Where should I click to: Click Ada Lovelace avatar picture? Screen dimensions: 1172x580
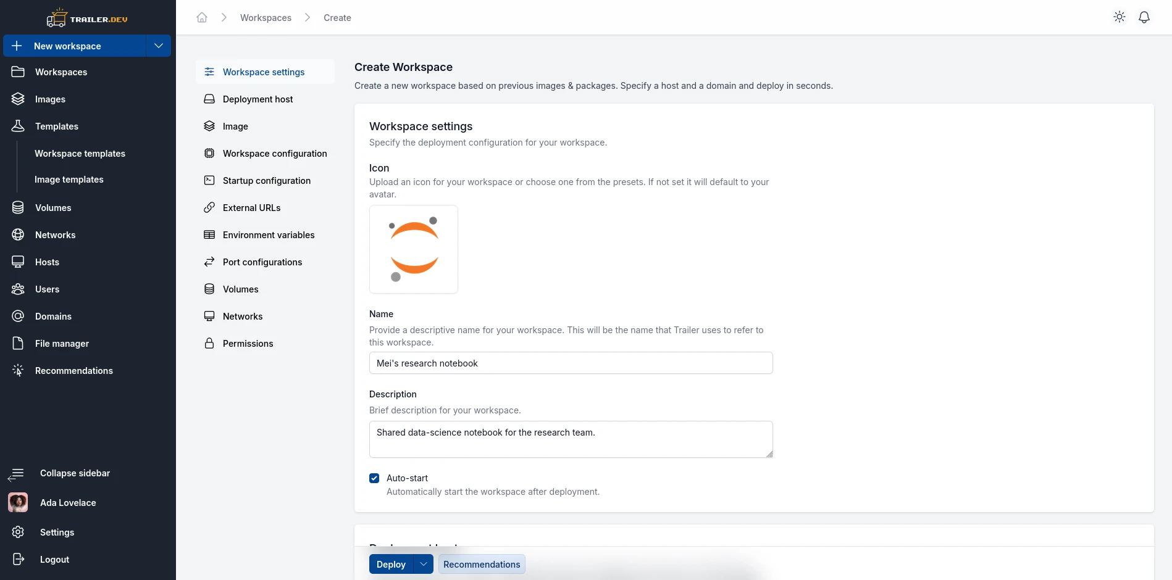click(18, 502)
